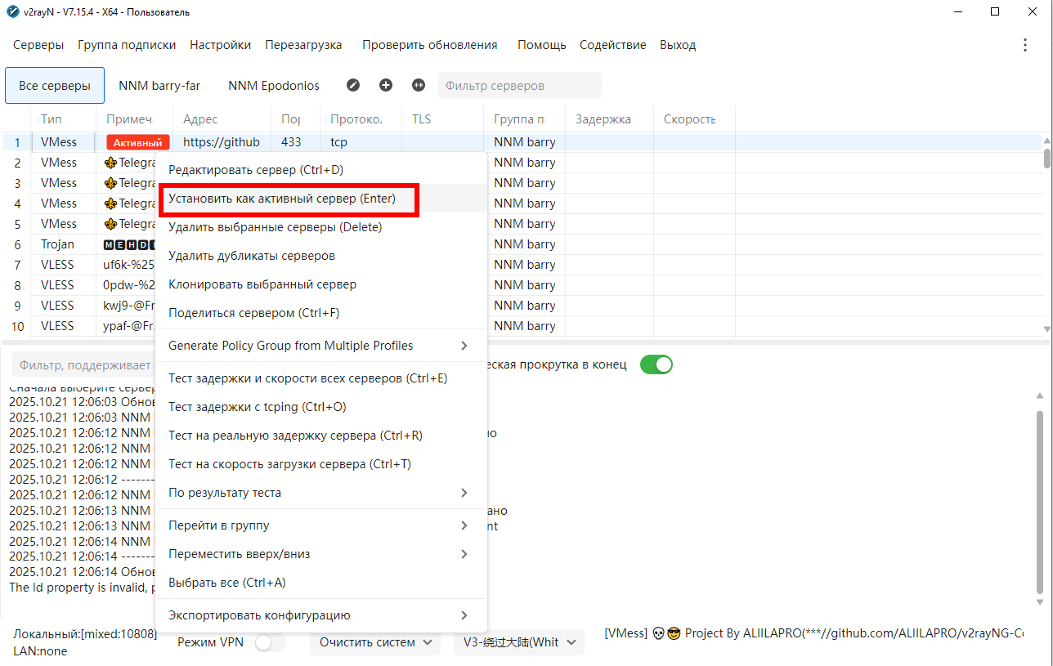1053x666 pixels.
Task: Switch to the NNM Epodonios tab
Action: coord(274,86)
